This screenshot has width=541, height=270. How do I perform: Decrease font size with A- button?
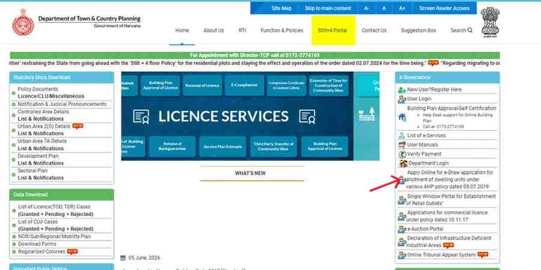367,8
